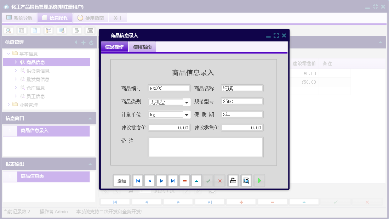
Task: Collapse the 基本信息 folder
Action: [8, 54]
